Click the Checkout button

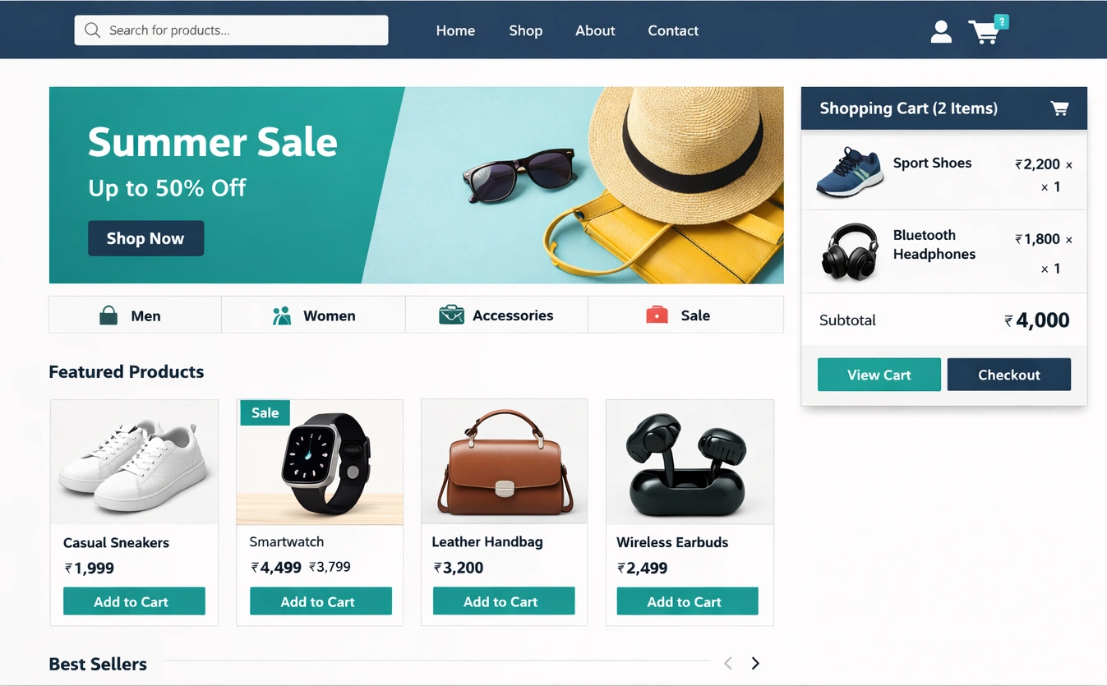(x=1008, y=375)
